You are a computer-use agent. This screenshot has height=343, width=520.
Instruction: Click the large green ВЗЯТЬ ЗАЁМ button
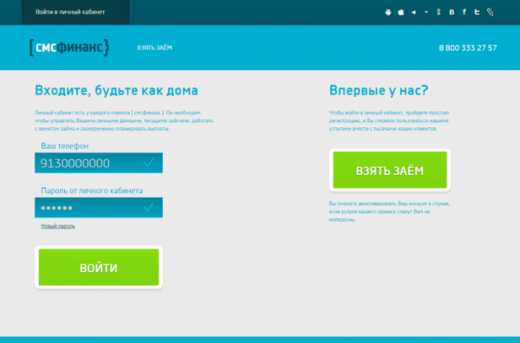[x=390, y=170]
